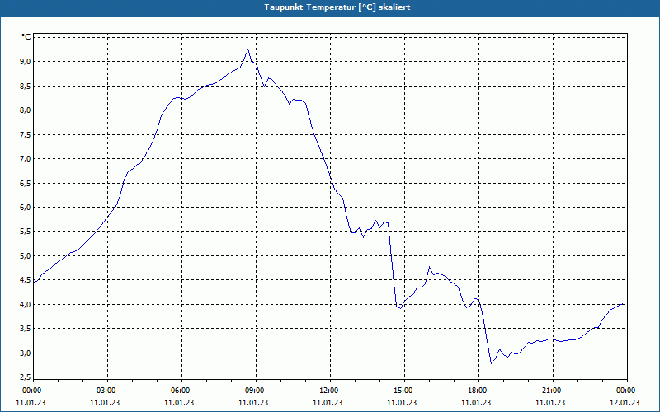Pick the '6,5' y-axis label
This screenshot has width=660, height=412.
coord(26,183)
